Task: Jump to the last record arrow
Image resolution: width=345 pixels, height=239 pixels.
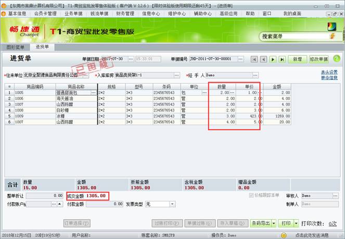Action: point(282,60)
